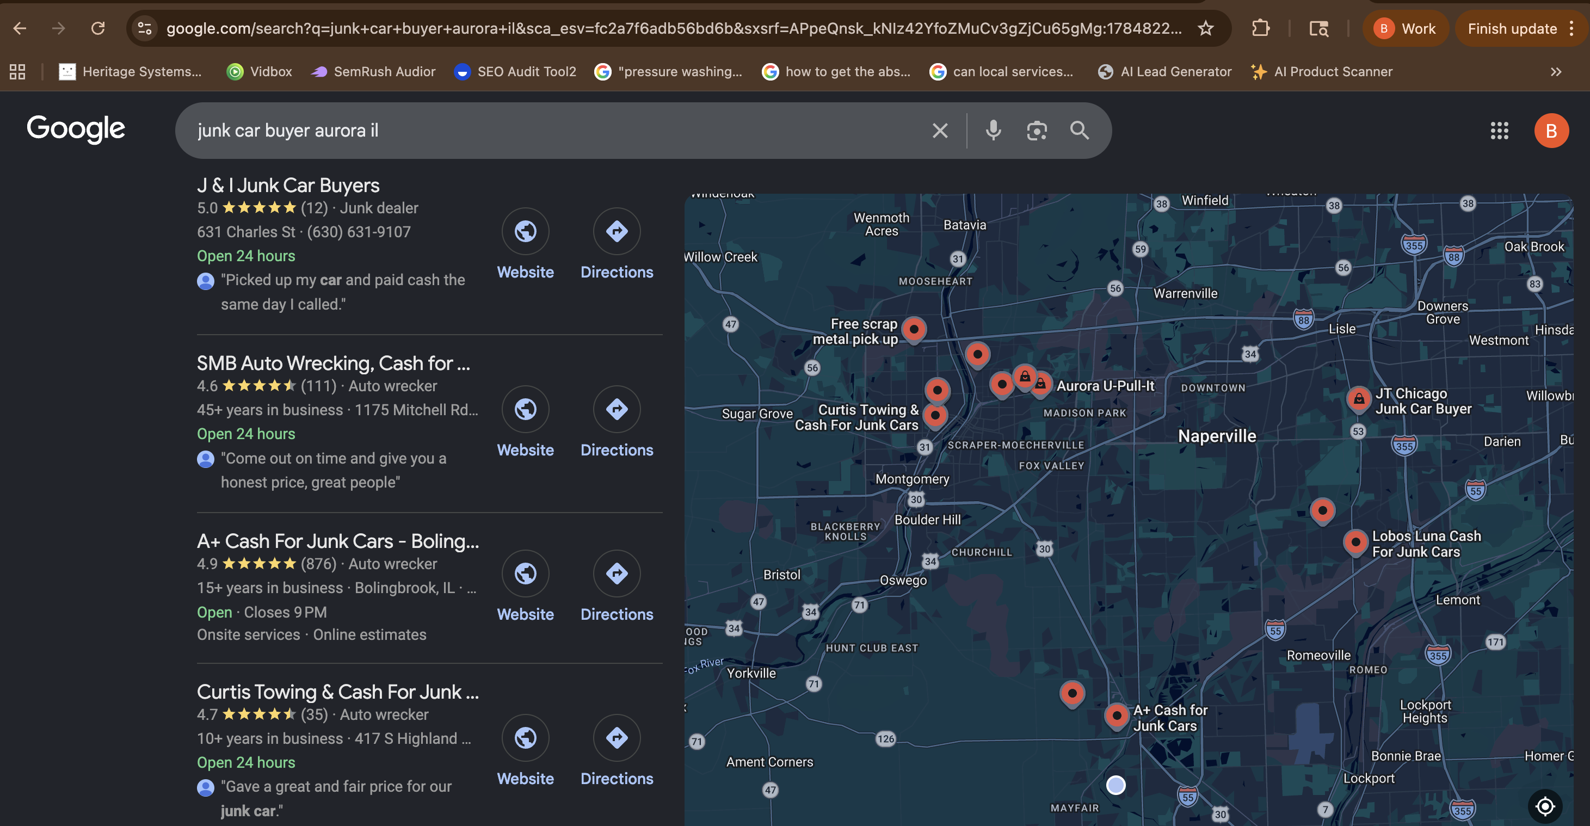Click the browser forward arrow
The image size is (1590, 826).
[x=59, y=28]
